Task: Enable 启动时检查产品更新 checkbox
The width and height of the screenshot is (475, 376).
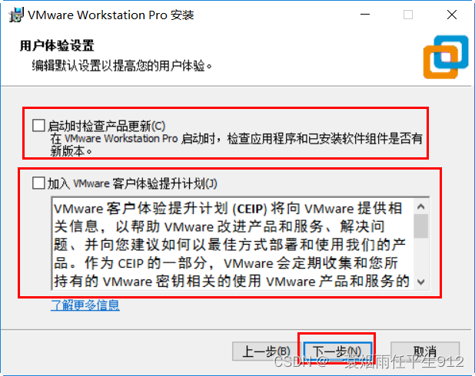Action: (x=38, y=125)
